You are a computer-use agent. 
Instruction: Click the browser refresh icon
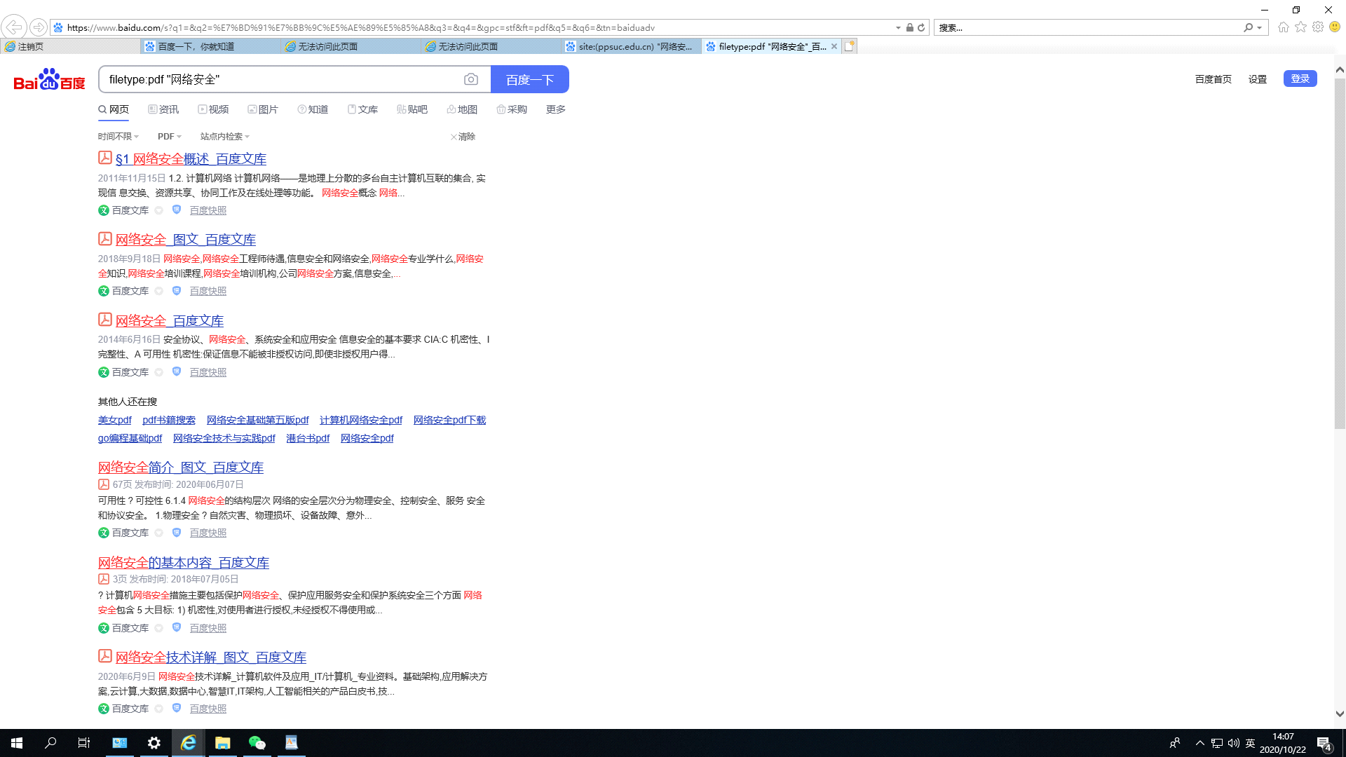[921, 28]
